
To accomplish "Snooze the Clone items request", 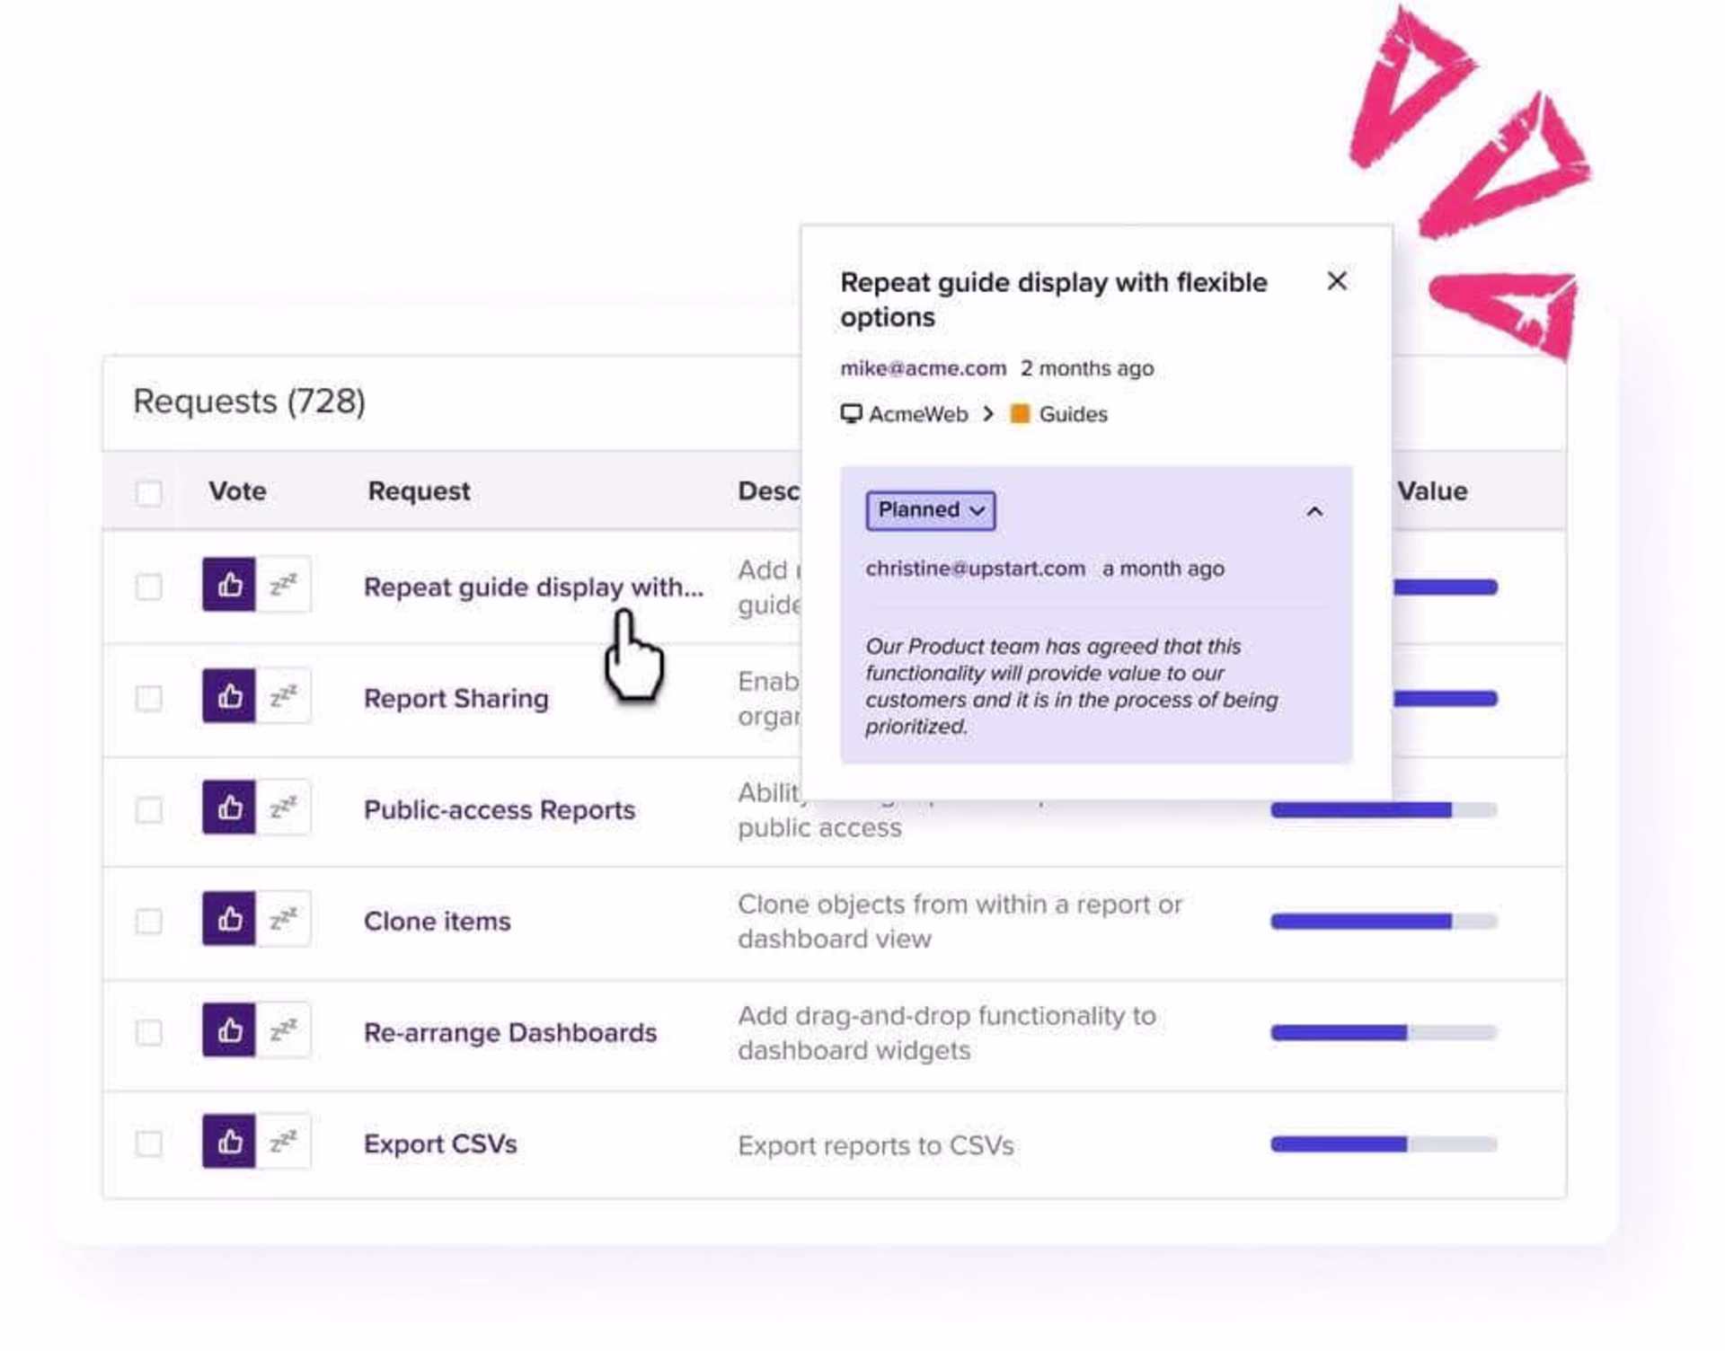I will 284,919.
